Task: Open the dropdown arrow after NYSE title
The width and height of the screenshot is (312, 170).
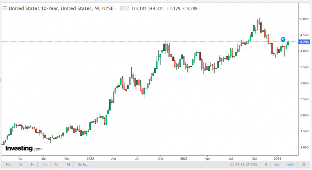Action: click(x=115, y=9)
